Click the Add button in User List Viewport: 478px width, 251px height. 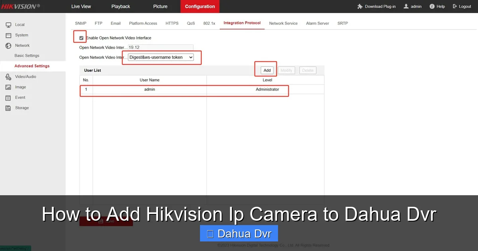tap(265, 70)
